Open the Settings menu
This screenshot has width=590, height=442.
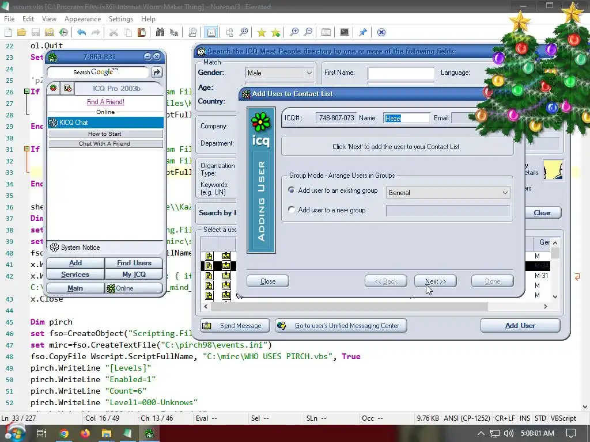click(121, 19)
